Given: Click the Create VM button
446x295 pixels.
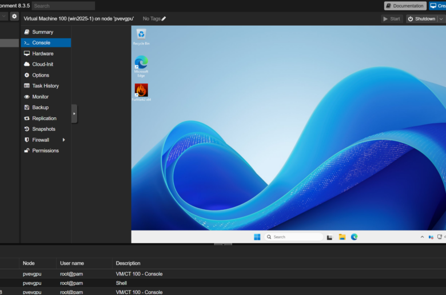Looking at the screenshot, I should point(438,6).
